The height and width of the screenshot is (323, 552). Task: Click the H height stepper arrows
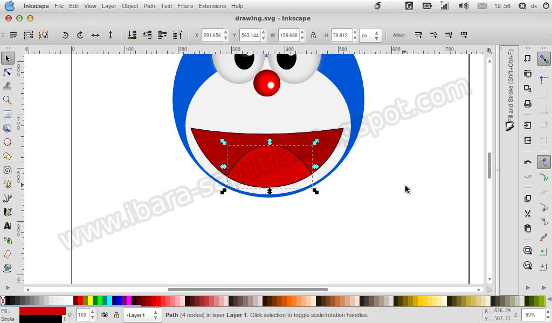355,35
